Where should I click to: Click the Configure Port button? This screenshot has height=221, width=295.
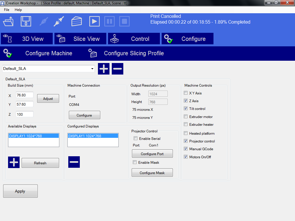[x=152, y=154]
